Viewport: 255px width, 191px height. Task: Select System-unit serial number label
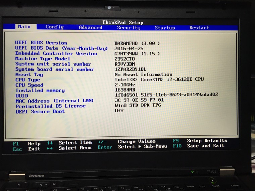[53, 64]
